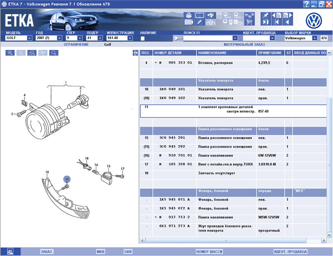Open the ИДЕНТ. ПРОДАВЦА dropdown arrow

(x=272, y=38)
